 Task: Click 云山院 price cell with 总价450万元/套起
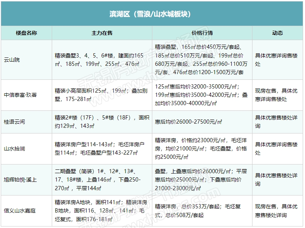tap(202, 60)
